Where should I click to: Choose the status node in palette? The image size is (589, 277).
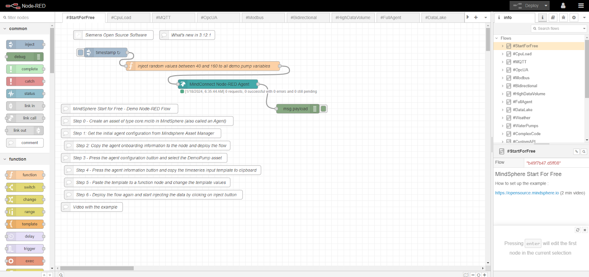point(25,93)
